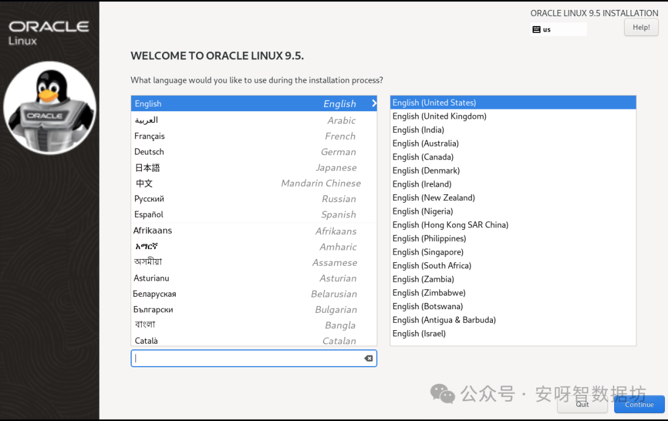Select Assamese language row
The image size is (668, 421).
pyautogui.click(x=254, y=262)
